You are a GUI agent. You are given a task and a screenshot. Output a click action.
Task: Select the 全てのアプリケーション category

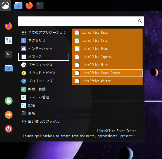coord(44,33)
